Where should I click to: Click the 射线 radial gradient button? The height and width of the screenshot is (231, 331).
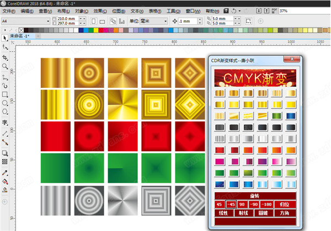(243, 213)
